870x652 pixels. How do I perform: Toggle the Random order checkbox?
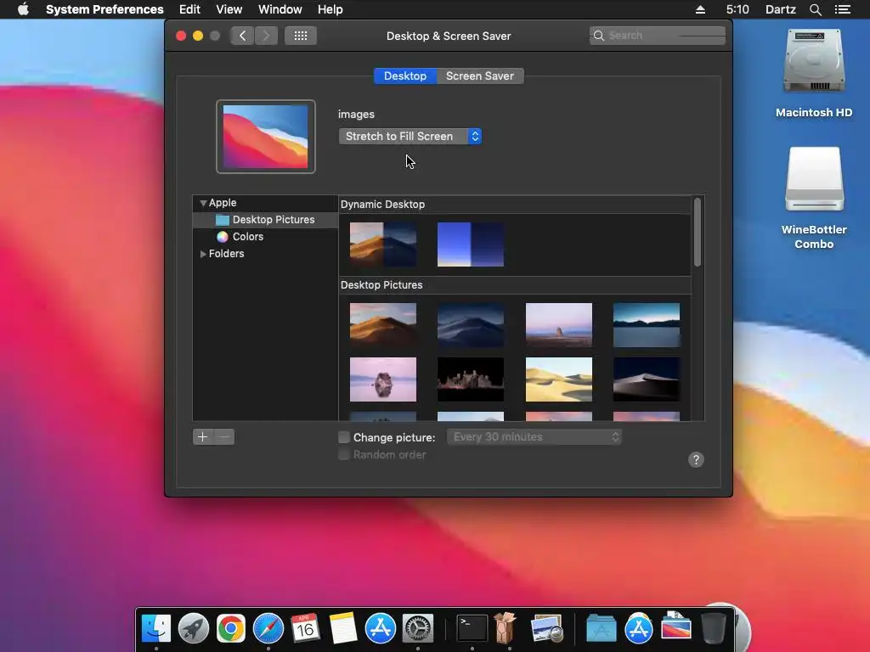344,455
